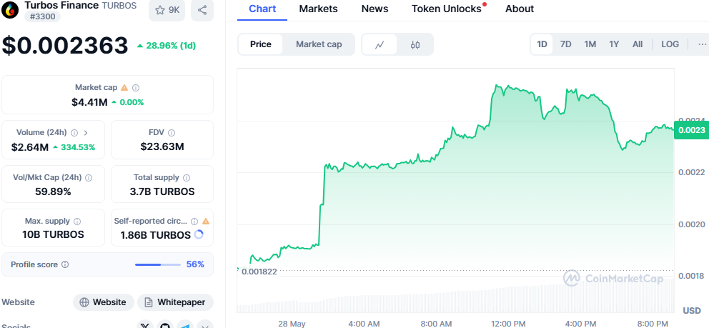
Task: Open the Total supply info icon
Action: pos(187,178)
